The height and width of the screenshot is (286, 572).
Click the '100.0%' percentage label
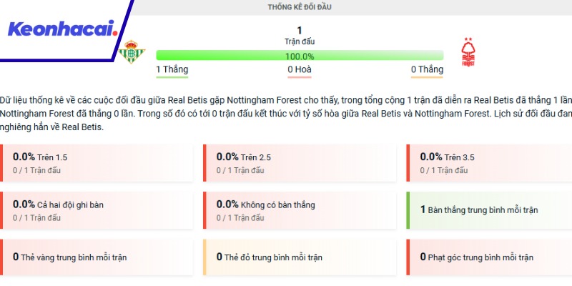[300, 56]
